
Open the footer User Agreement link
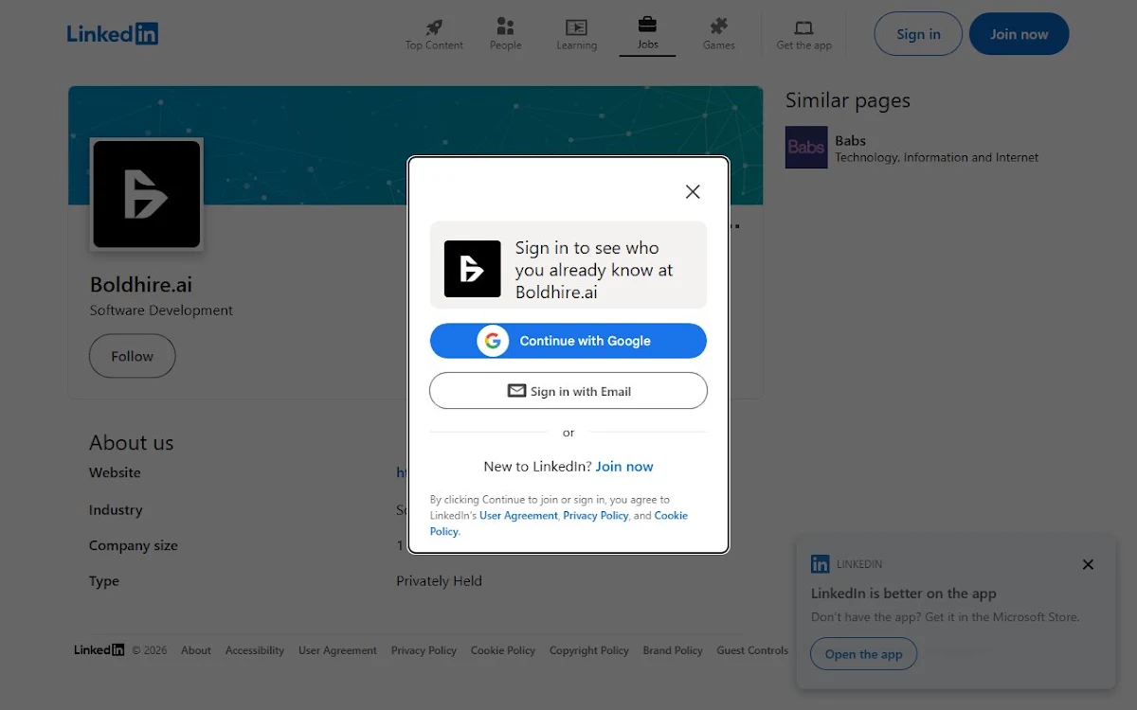tap(337, 650)
